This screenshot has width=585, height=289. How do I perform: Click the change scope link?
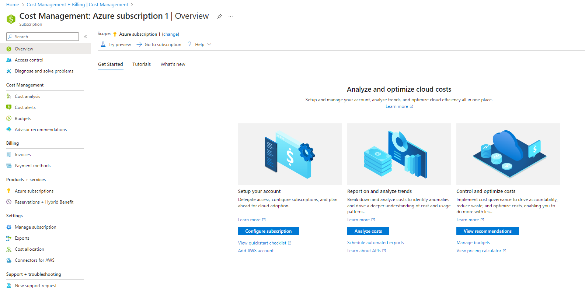171,34
